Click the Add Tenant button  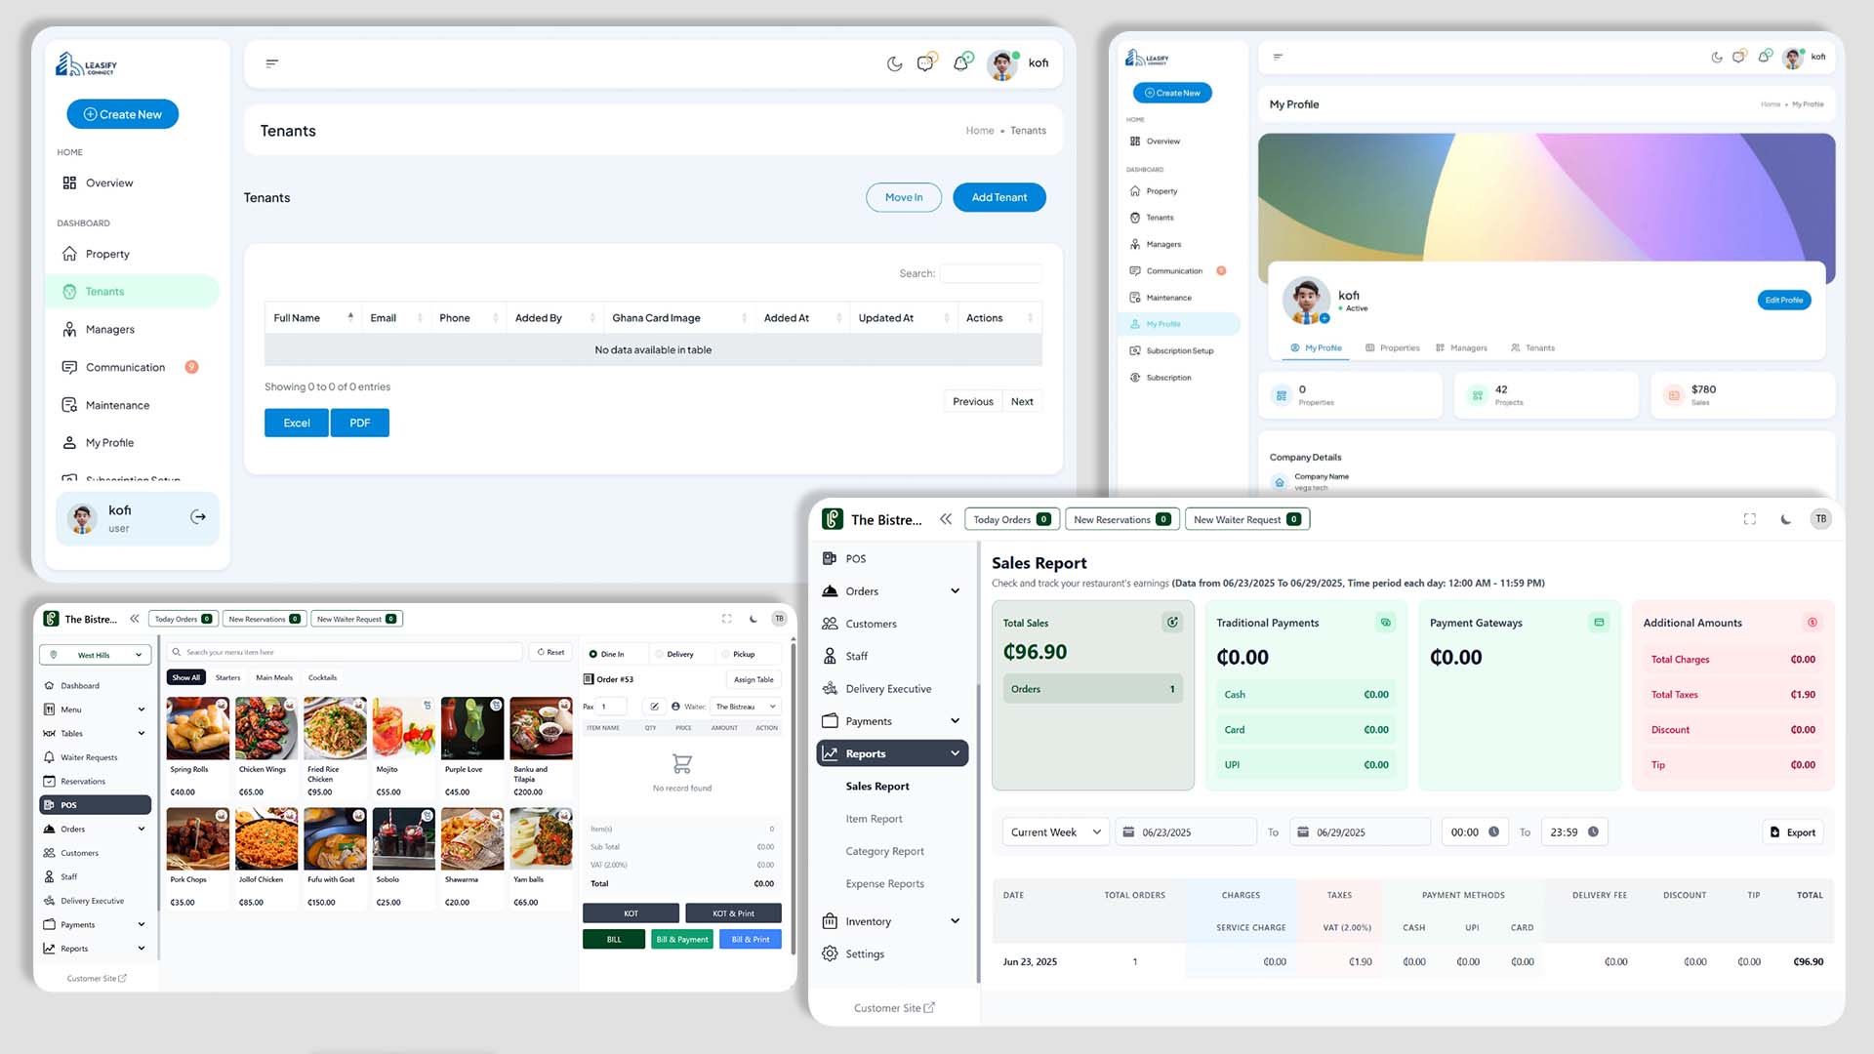pyautogui.click(x=998, y=197)
